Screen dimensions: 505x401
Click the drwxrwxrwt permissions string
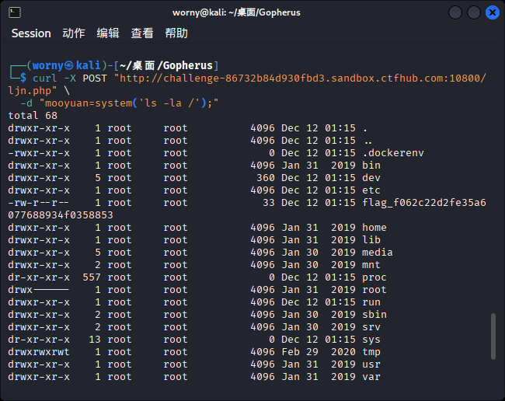tap(39, 352)
